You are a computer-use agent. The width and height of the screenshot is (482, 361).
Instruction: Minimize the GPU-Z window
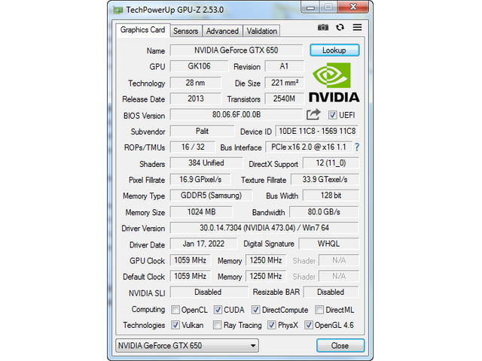point(310,7)
